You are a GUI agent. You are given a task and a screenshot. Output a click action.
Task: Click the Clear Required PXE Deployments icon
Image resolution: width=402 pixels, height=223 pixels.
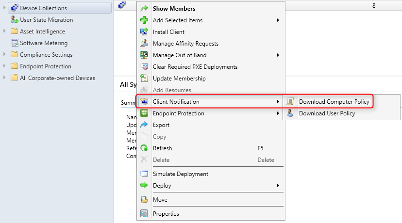pos(144,66)
